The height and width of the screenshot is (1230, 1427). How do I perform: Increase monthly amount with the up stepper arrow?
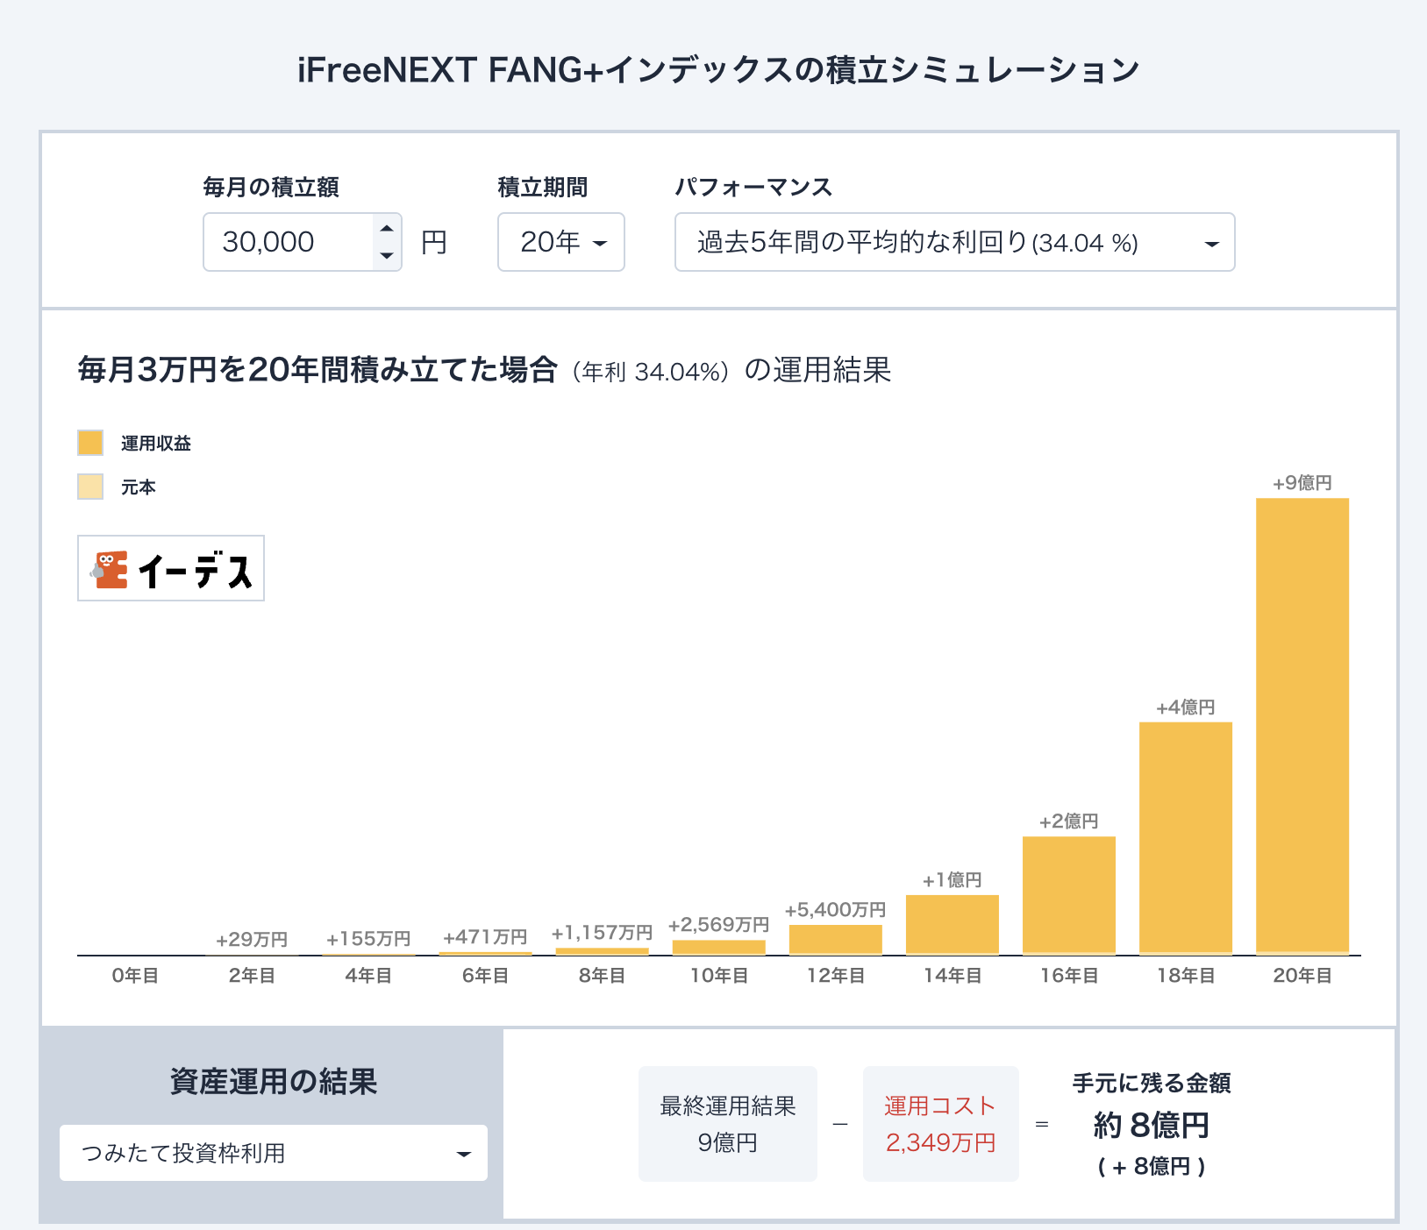click(x=387, y=228)
